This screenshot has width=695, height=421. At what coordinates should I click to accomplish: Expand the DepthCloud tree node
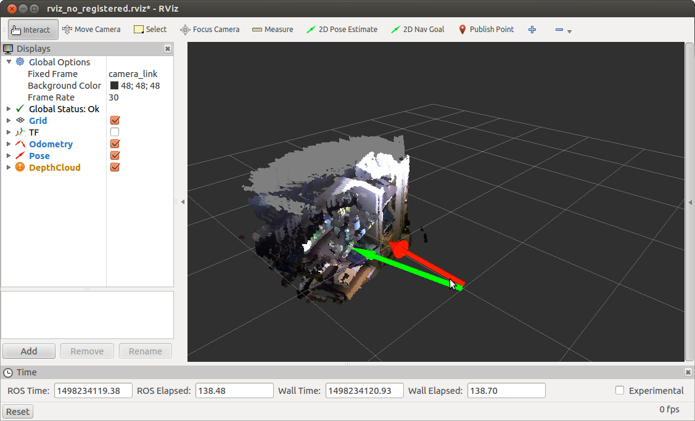pos(9,168)
